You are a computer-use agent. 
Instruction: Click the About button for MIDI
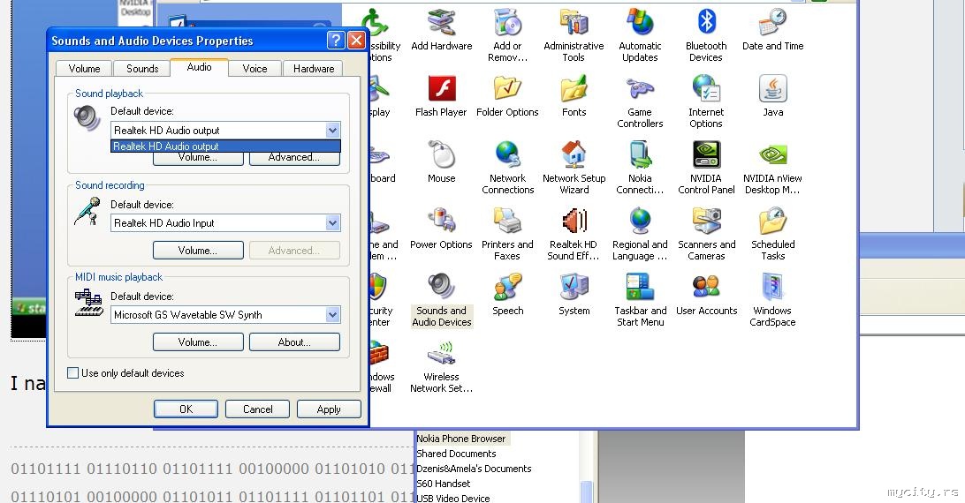pyautogui.click(x=294, y=342)
